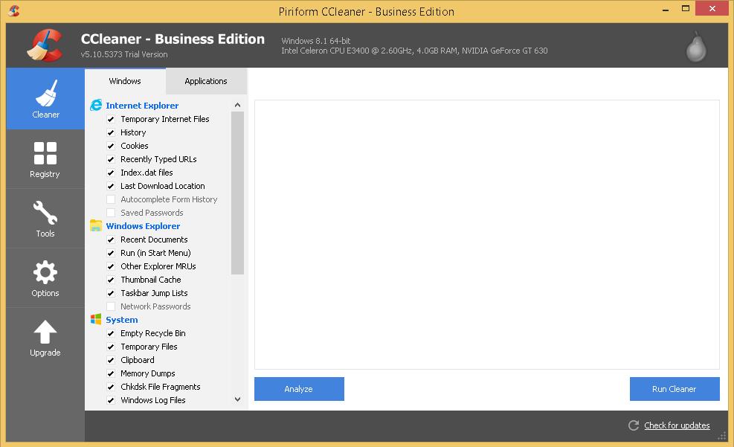Toggle Run (in Start Menu) checkbox
This screenshot has height=447, width=734.
pyautogui.click(x=111, y=253)
